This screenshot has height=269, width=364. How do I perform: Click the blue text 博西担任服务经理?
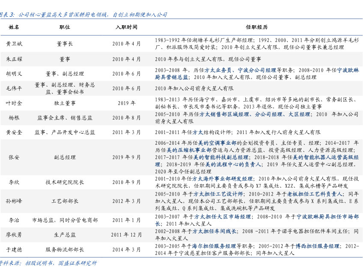317,246
